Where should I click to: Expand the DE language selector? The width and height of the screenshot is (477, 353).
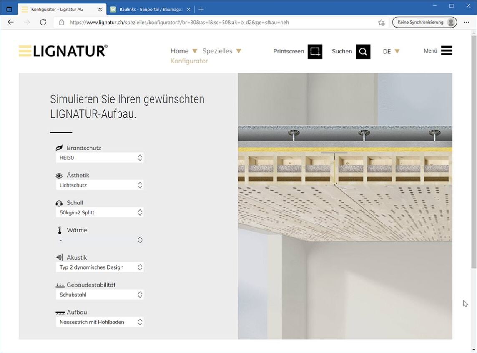[397, 51]
